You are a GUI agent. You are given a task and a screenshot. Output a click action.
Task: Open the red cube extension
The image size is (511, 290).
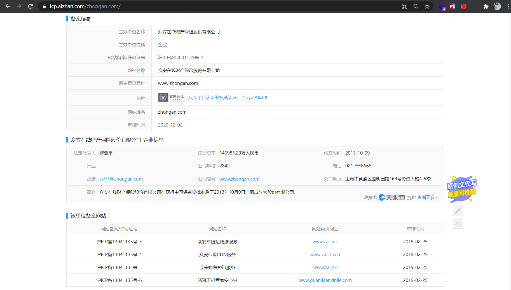[464, 6]
